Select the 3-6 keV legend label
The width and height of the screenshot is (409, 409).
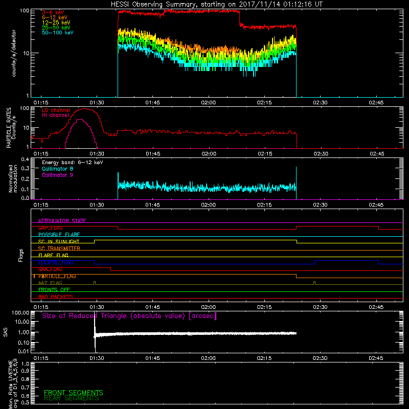coord(53,12)
